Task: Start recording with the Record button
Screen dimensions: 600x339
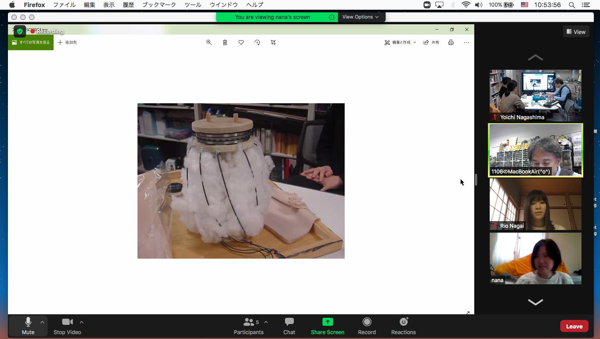Action: point(367,326)
